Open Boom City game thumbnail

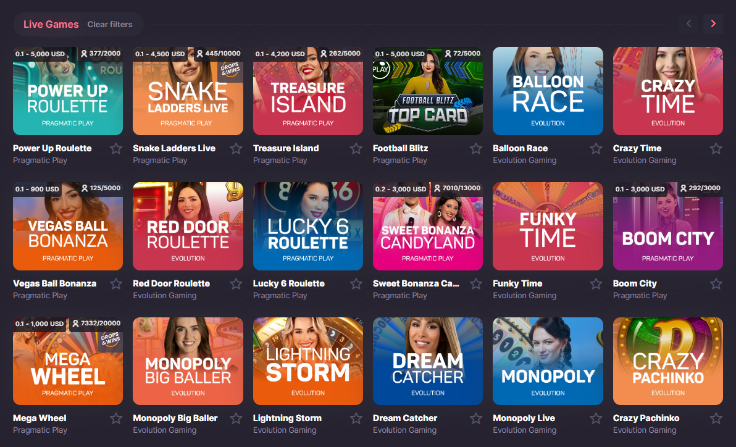[668, 227]
